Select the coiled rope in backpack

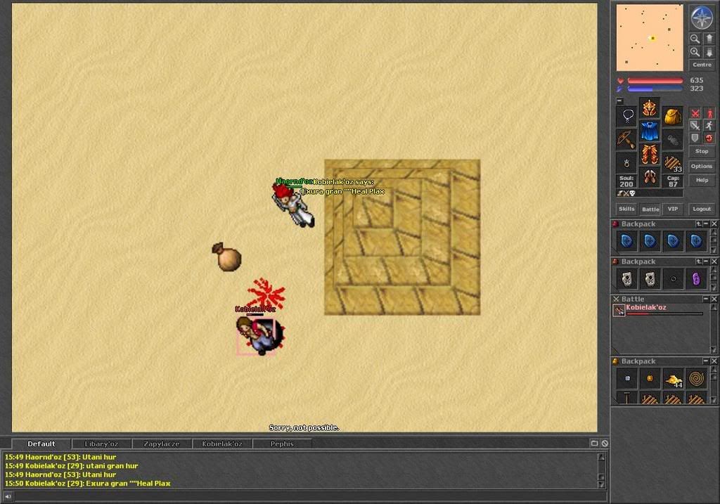697,378
